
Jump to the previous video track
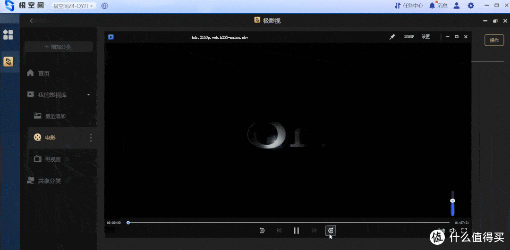point(279,231)
